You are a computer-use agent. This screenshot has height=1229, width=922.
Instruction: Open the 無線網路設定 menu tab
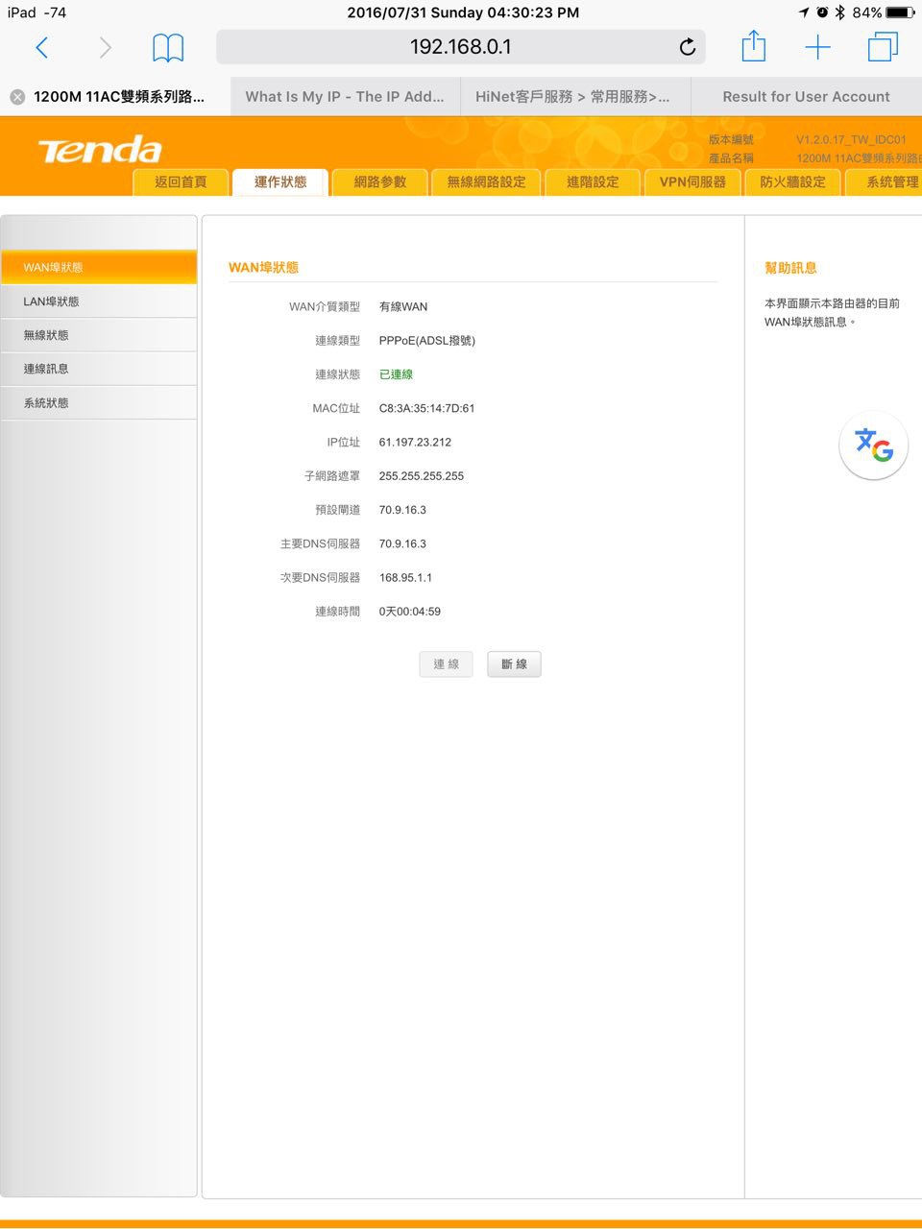(486, 182)
